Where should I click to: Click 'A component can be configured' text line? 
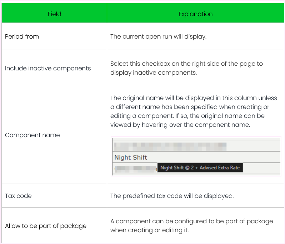tap(191, 221)
